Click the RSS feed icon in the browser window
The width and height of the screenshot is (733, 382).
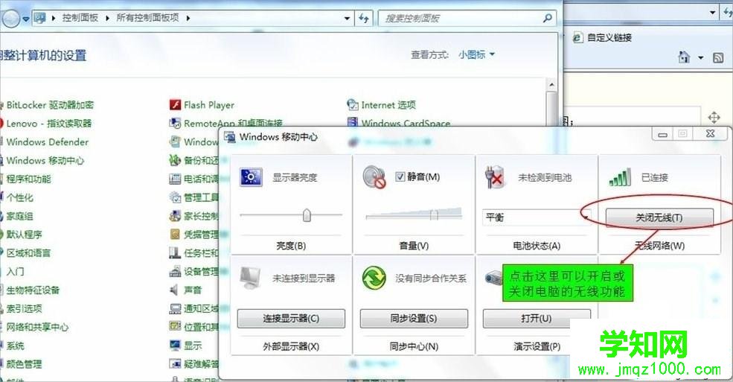(x=718, y=58)
